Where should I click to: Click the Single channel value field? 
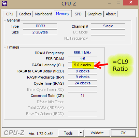pyautogui.click(x=108, y=26)
